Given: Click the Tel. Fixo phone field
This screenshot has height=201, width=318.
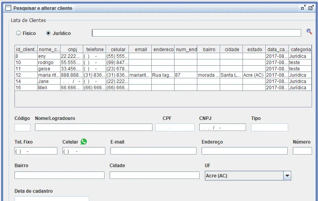Looking at the screenshot, I should (36, 151).
